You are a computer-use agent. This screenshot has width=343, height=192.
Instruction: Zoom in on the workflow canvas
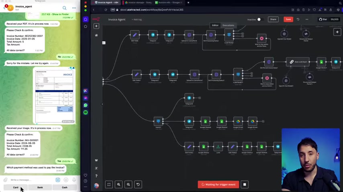pos(118,184)
